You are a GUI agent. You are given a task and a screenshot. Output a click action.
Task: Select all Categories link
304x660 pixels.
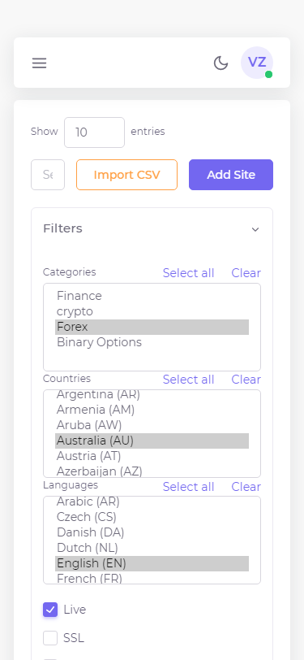(189, 273)
